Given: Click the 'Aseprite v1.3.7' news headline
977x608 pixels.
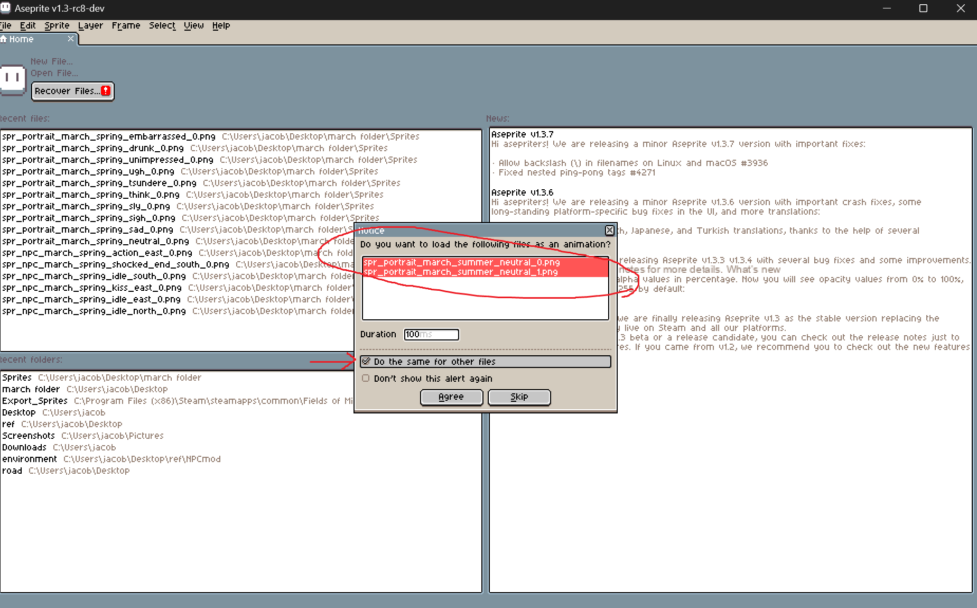Looking at the screenshot, I should coord(523,134).
